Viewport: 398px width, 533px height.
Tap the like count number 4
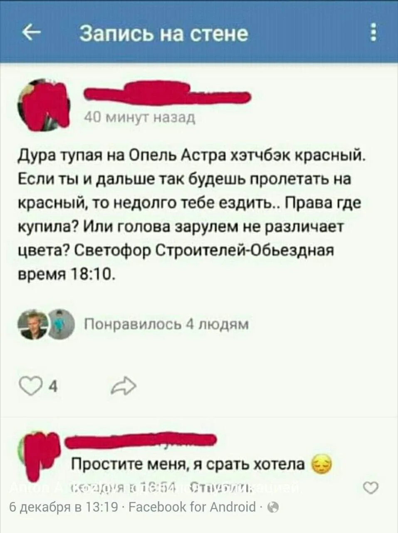[x=53, y=387]
